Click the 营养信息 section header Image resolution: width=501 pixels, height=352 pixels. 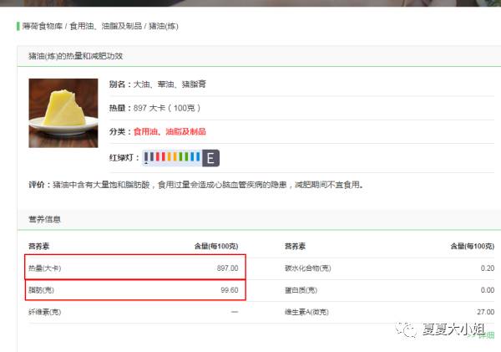pyautogui.click(x=44, y=219)
